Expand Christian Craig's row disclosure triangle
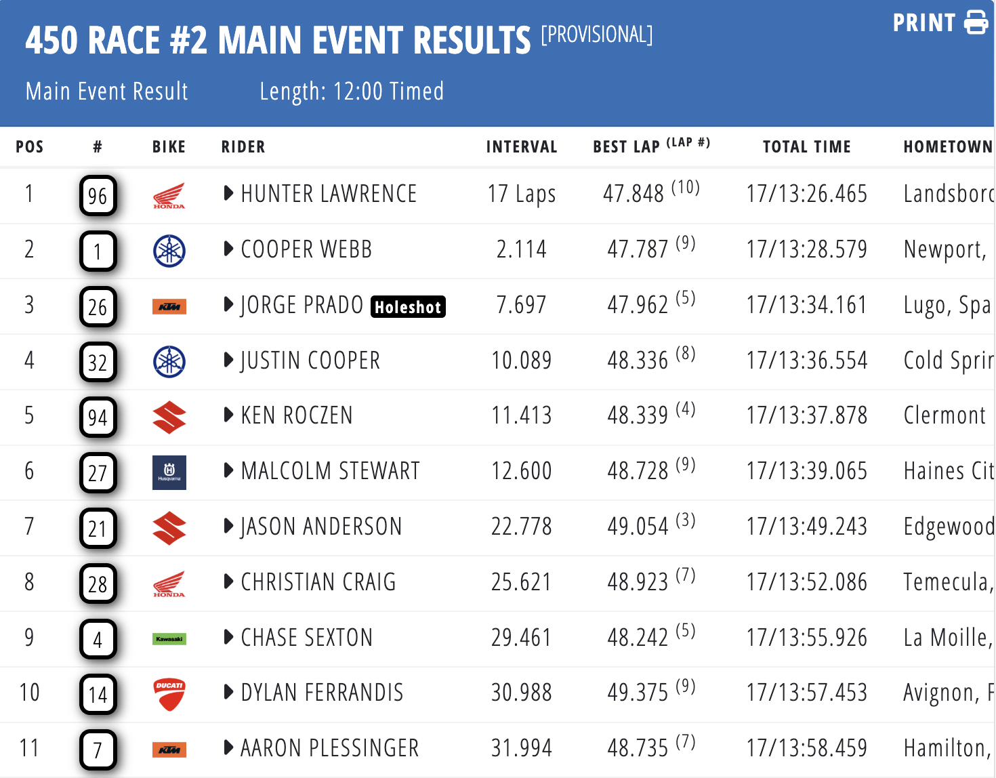This screenshot has height=778, width=996. (229, 581)
